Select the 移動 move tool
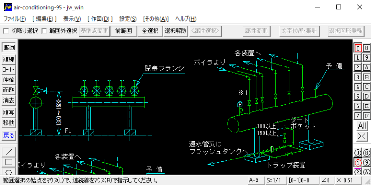This screenshot has width=371, height=185. (x=9, y=123)
